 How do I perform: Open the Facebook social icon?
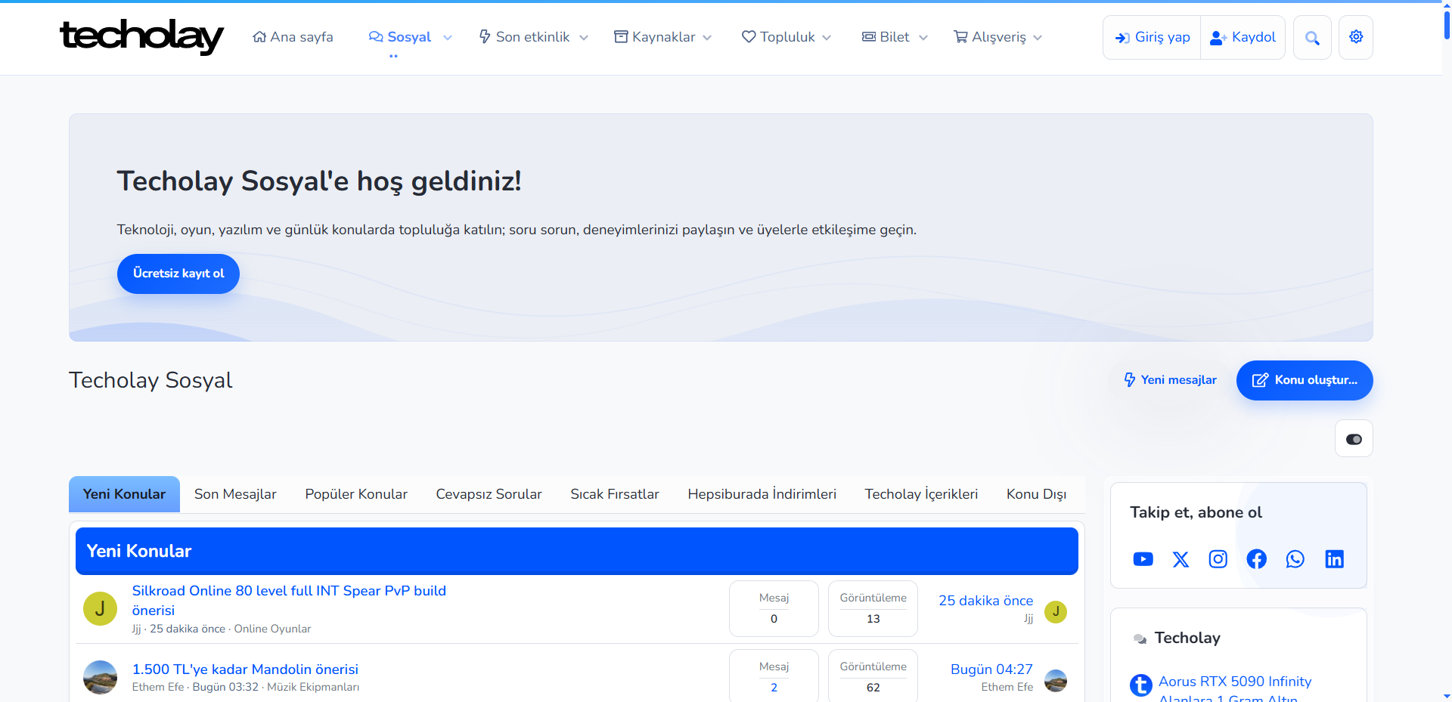point(1257,559)
